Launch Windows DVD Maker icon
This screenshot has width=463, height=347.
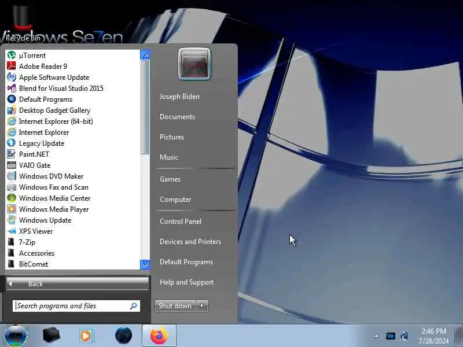point(12,176)
